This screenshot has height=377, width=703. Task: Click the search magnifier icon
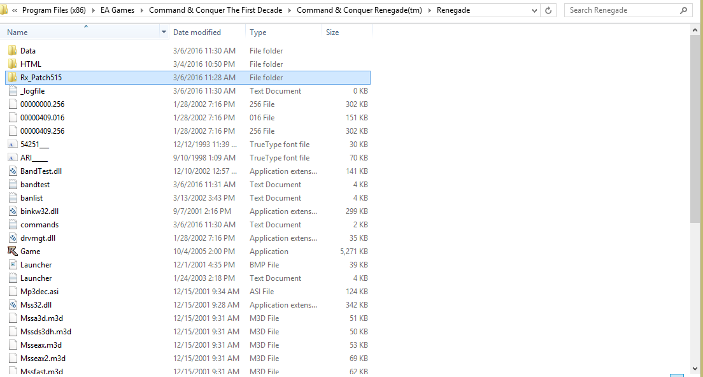point(683,10)
